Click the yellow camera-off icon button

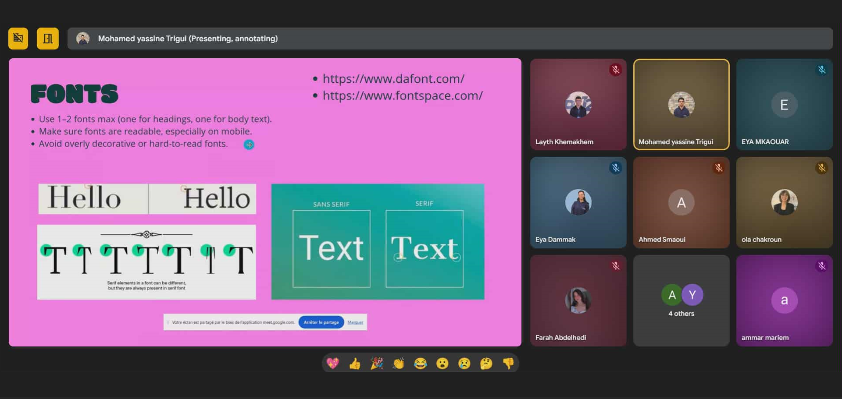[x=18, y=39]
